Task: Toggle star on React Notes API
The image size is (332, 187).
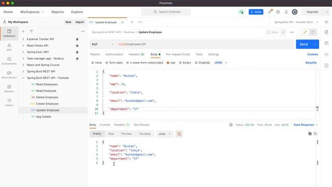Action: pyautogui.click(x=77, y=46)
